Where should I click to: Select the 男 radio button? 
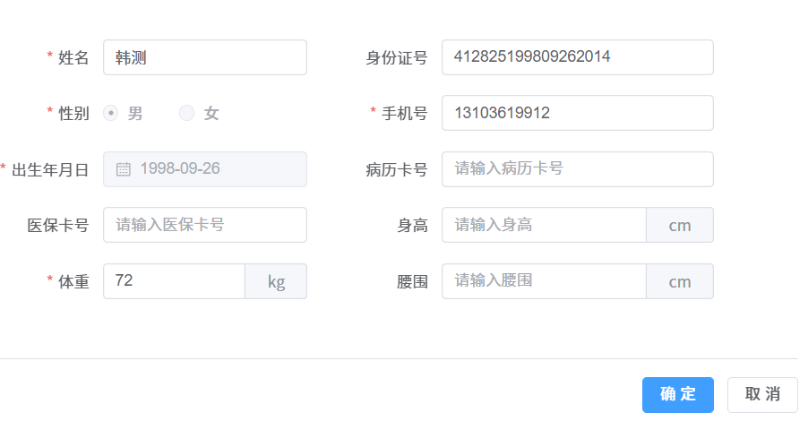(111, 113)
